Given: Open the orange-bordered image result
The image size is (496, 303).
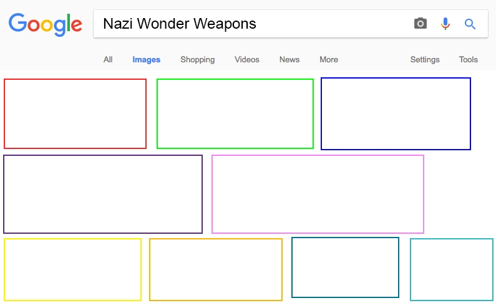Looking at the screenshot, I should 216,269.
